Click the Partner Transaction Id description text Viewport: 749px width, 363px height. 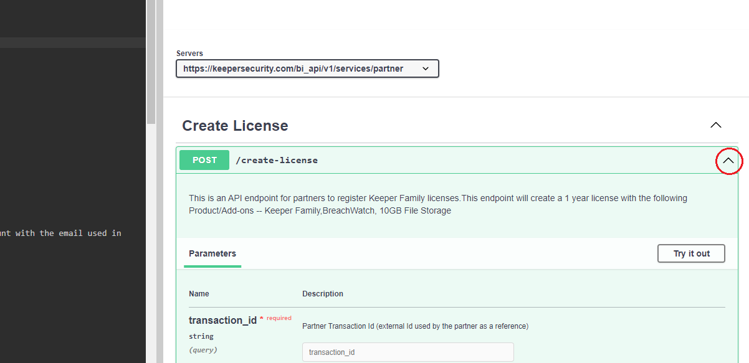415,326
